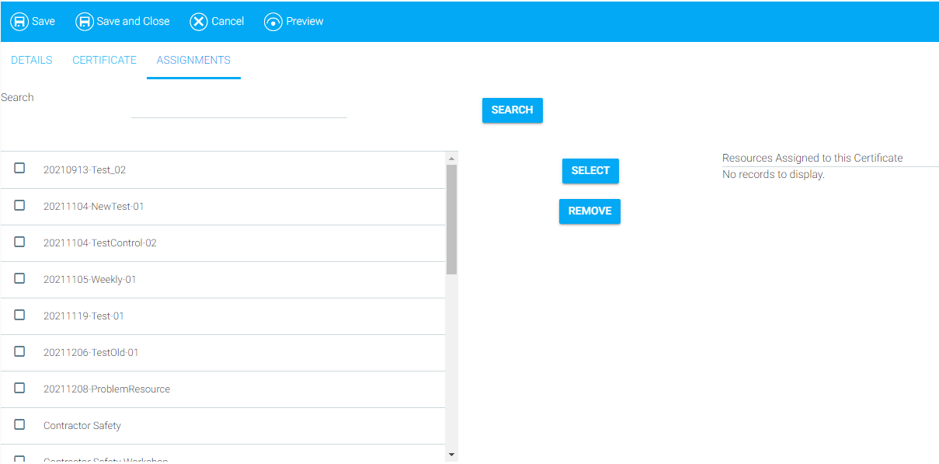Click the list scroll up arrow

click(x=452, y=159)
